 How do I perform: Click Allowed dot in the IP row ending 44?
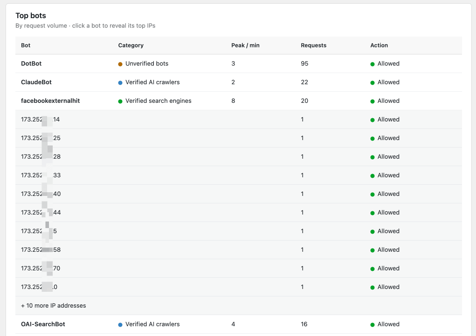(x=373, y=213)
